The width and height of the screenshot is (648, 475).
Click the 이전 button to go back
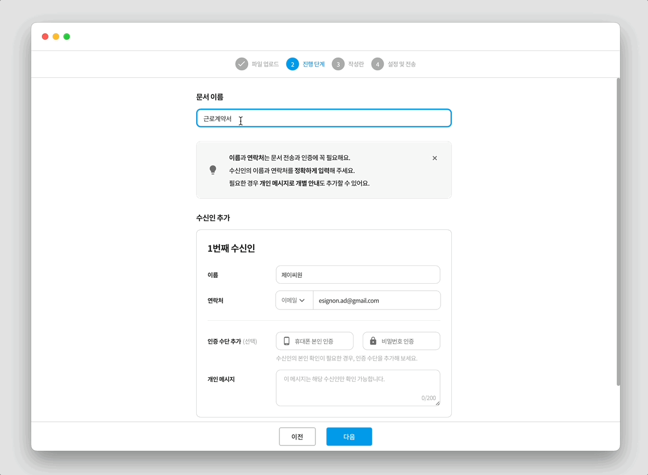click(297, 436)
